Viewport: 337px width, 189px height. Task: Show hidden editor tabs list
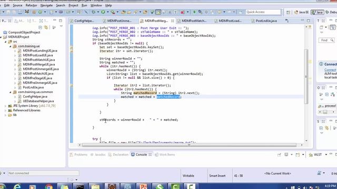[x=287, y=20]
